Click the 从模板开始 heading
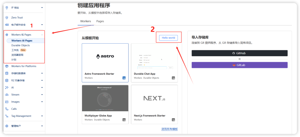This screenshot has height=137, width=300. click(90, 38)
